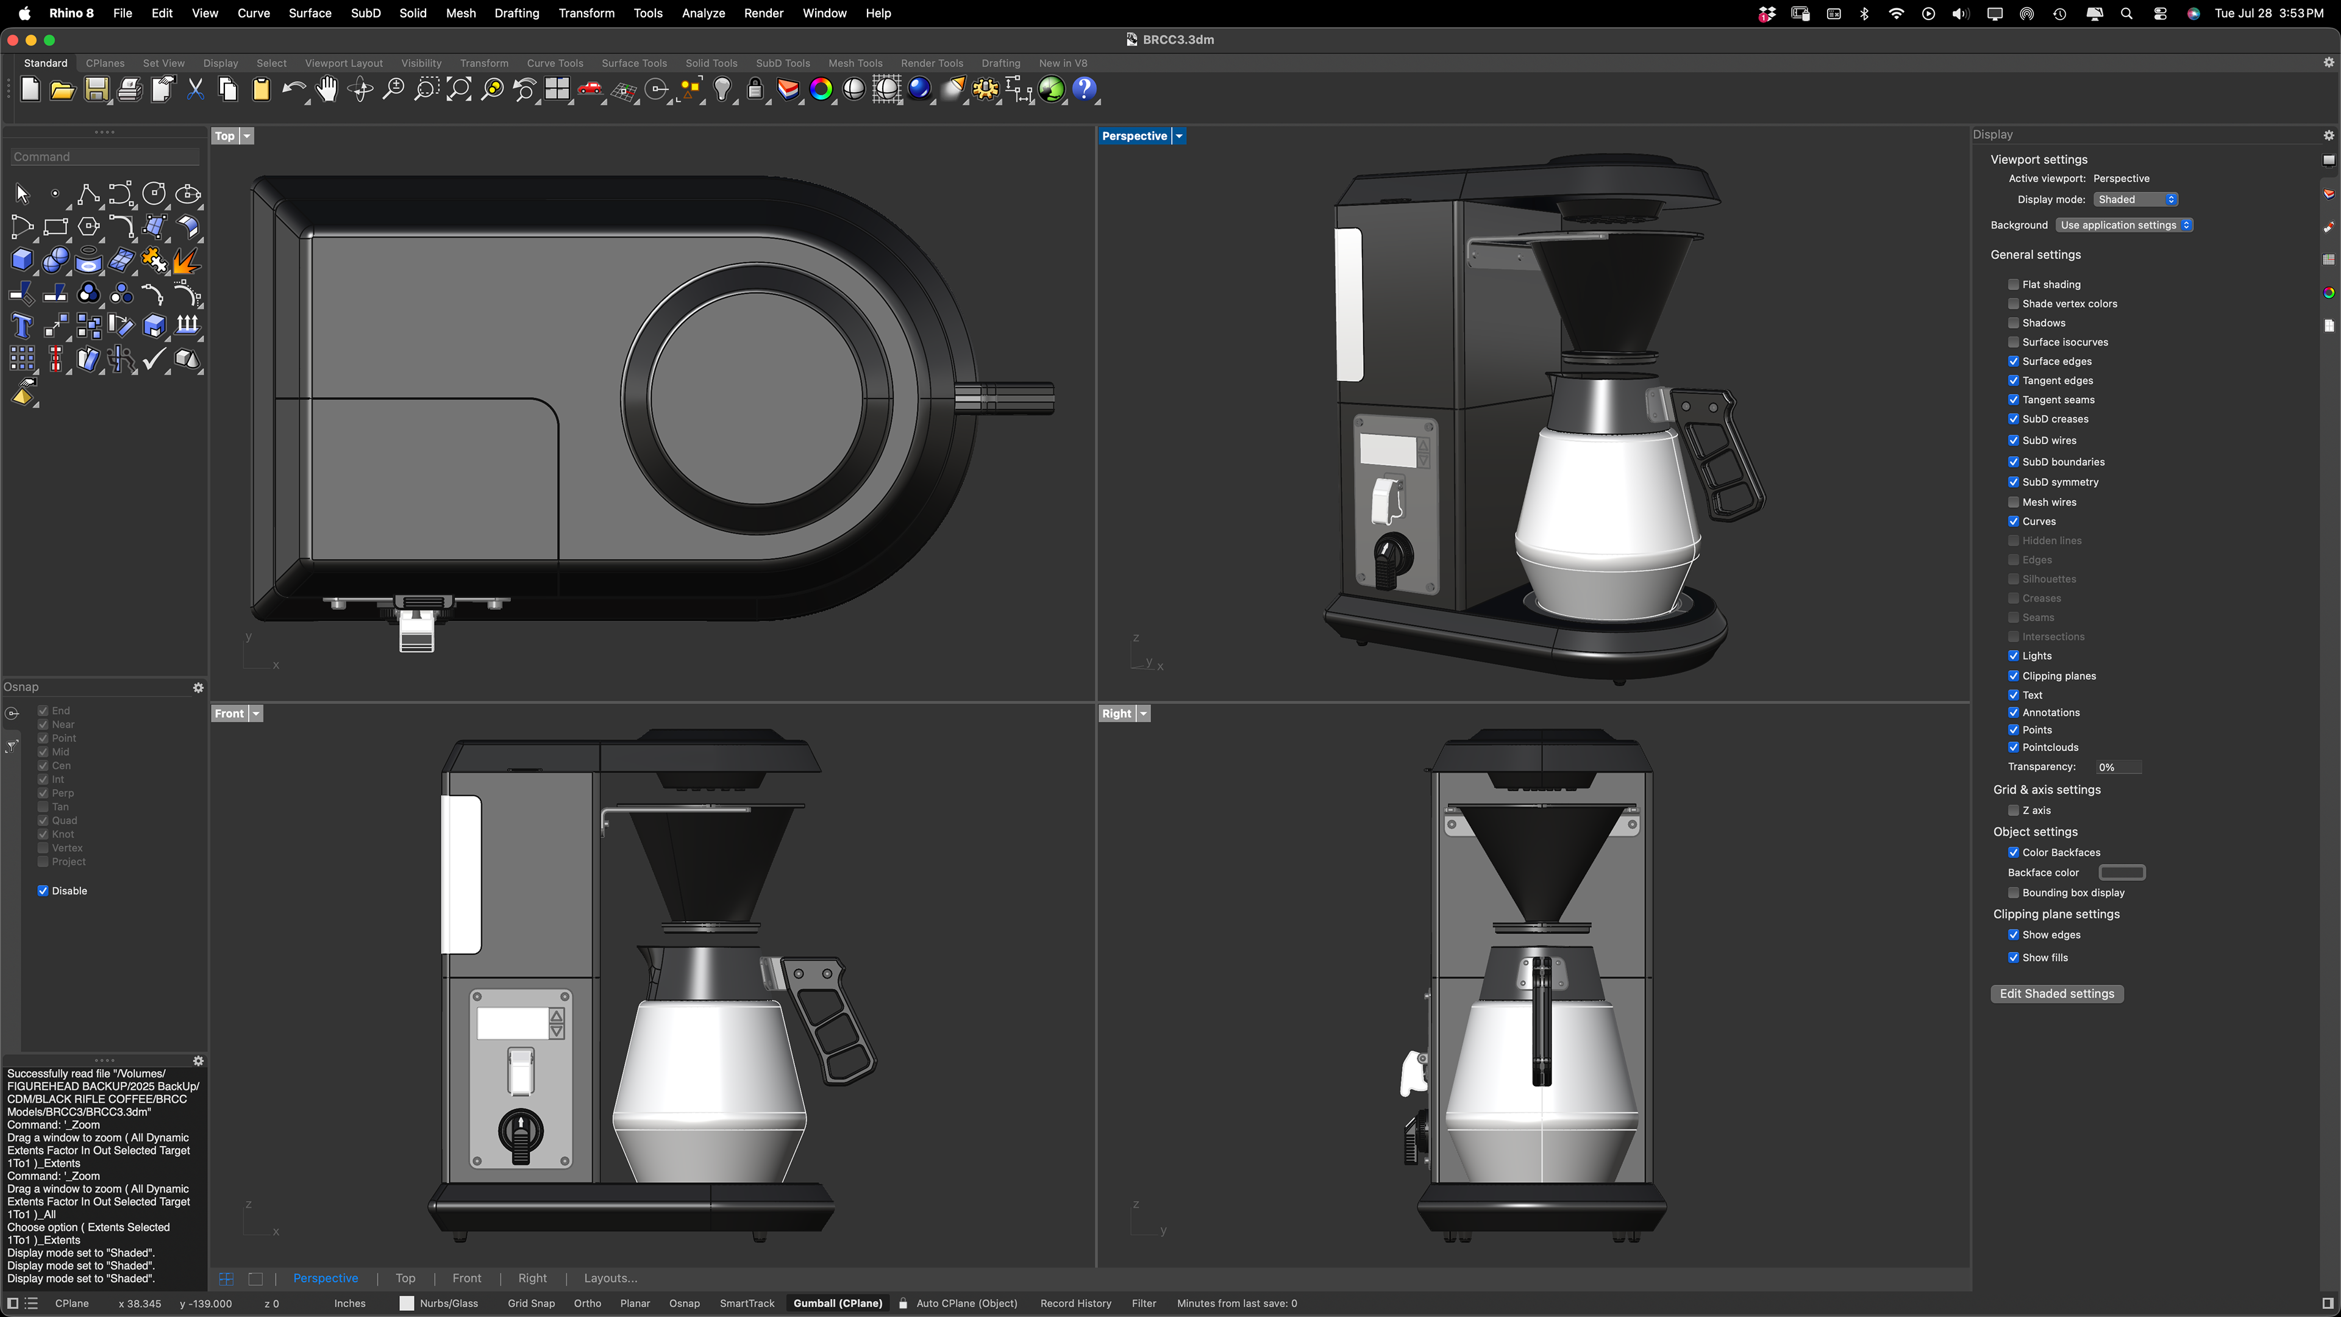Open the Front viewport menu arrow
This screenshot has height=1317, width=2341.
tap(256, 713)
